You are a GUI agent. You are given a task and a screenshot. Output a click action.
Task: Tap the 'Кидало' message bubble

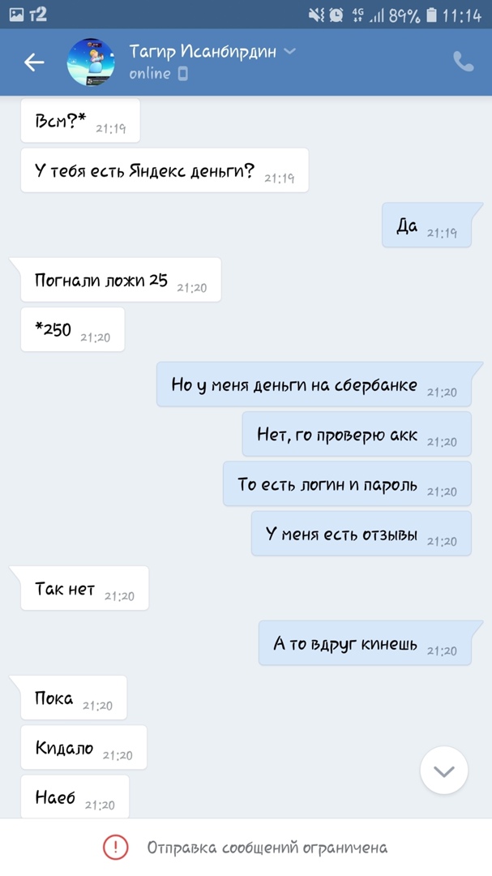[83, 748]
